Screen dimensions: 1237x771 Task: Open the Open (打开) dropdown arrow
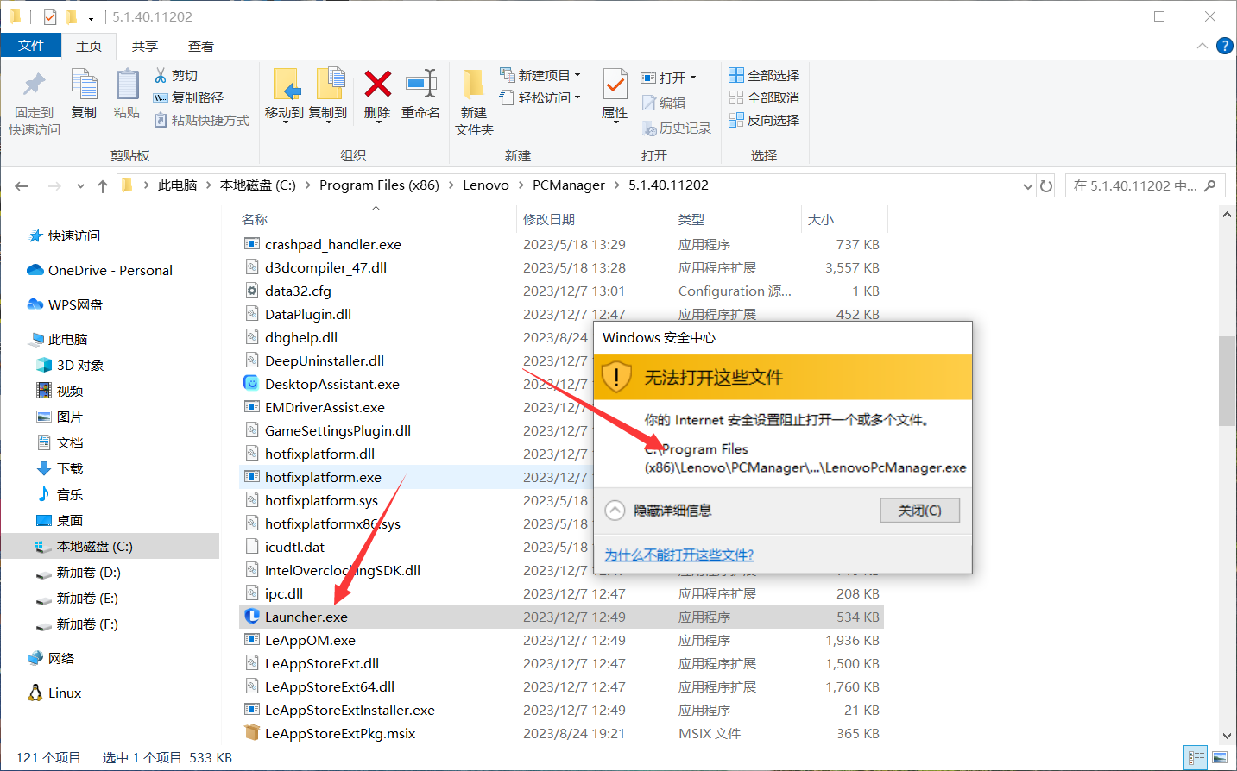coord(693,78)
